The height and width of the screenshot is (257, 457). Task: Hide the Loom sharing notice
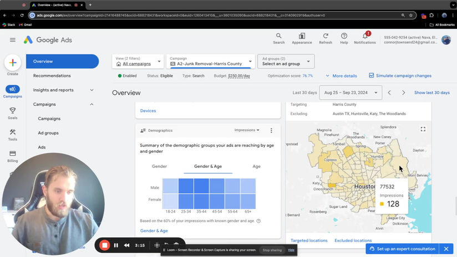(x=291, y=250)
